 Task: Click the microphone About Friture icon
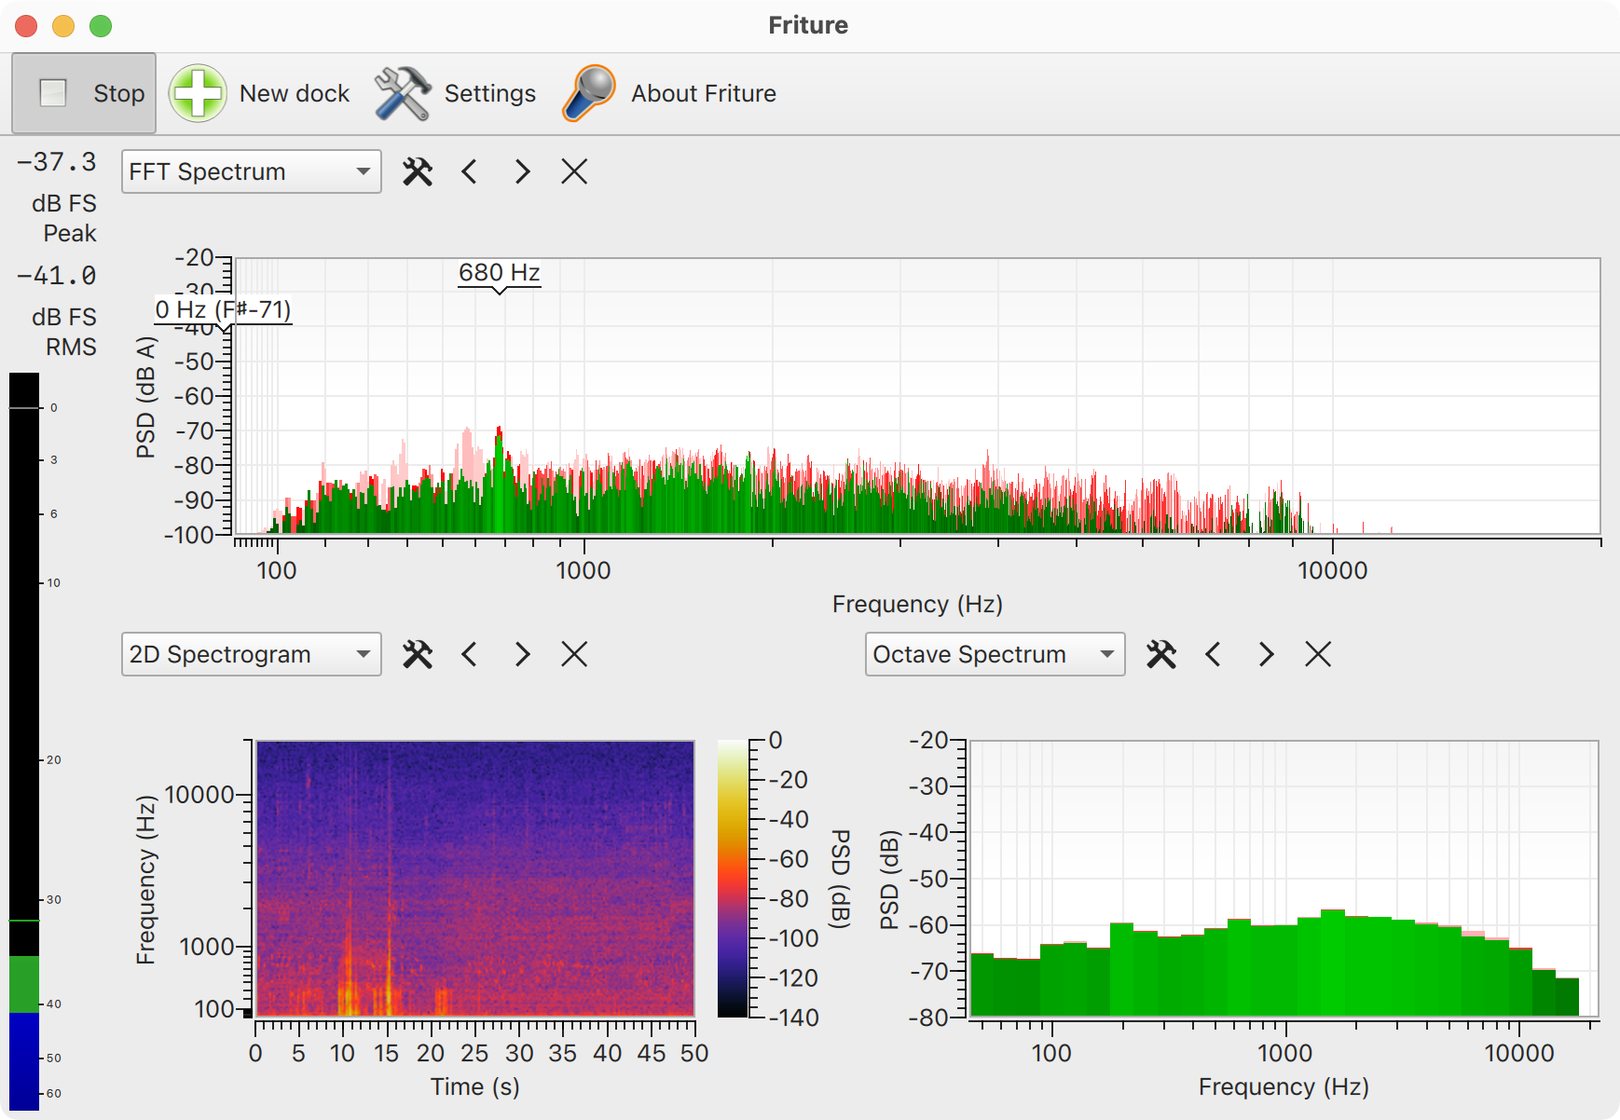pyautogui.click(x=589, y=93)
